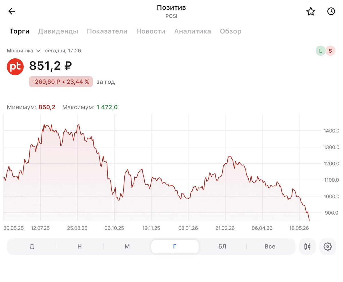
Task: Select the red S short badge
Action: [x=330, y=51]
